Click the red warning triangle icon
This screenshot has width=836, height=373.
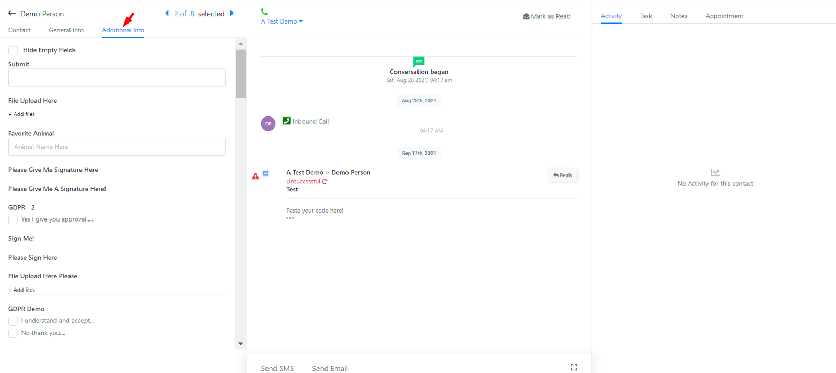(x=256, y=177)
